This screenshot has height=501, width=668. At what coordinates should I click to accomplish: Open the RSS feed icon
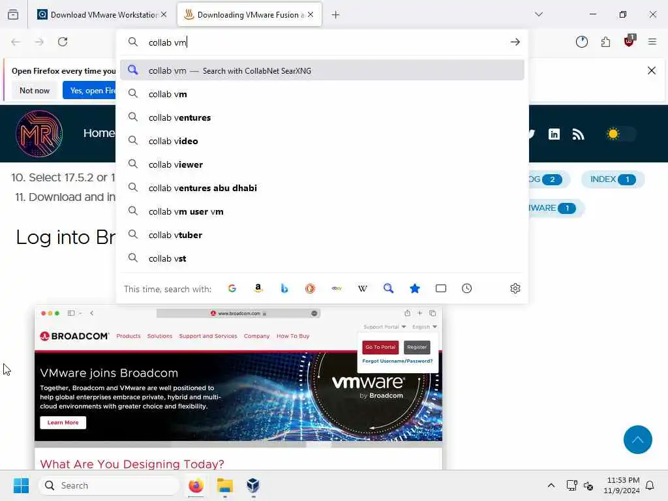tap(578, 134)
